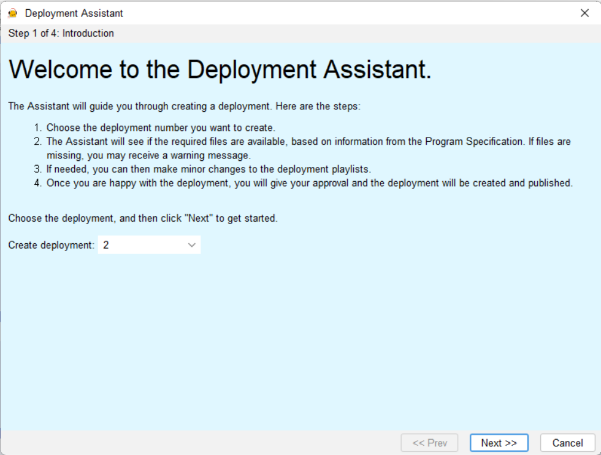Expand the deployment number selector chevron

(x=193, y=244)
